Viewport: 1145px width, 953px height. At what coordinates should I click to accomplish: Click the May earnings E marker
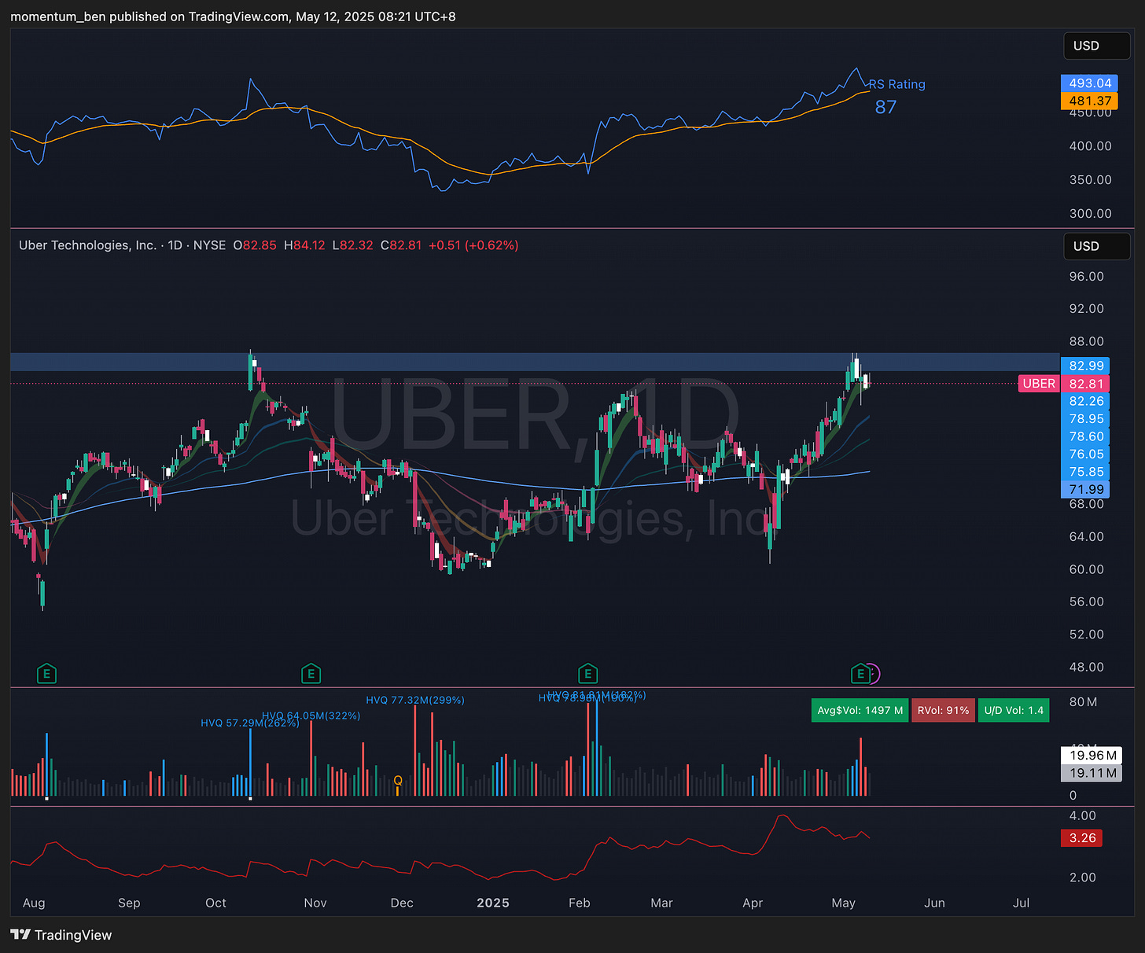point(860,674)
